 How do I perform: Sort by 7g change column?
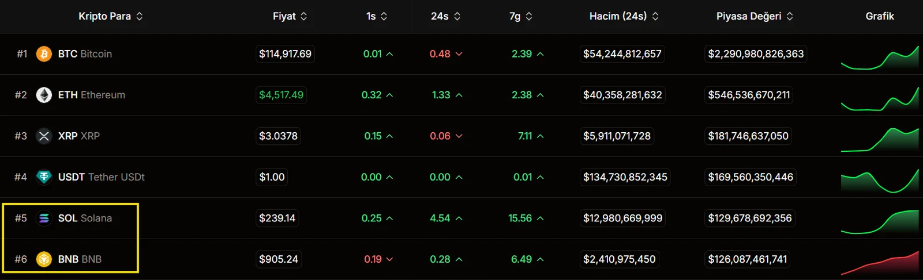521,16
